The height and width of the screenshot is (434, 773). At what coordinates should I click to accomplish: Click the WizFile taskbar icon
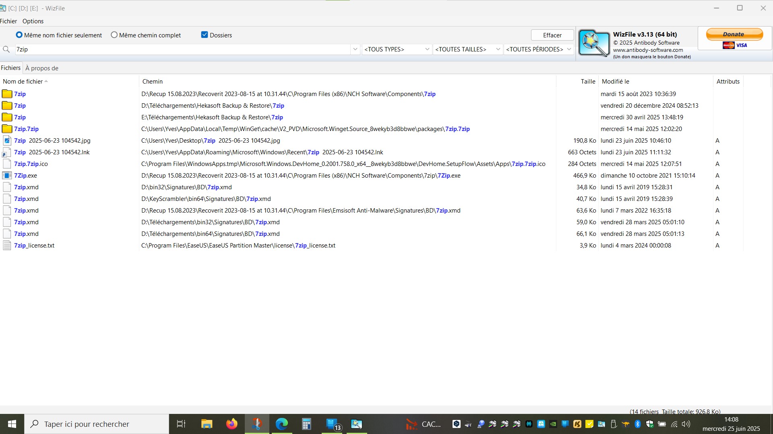tap(357, 424)
